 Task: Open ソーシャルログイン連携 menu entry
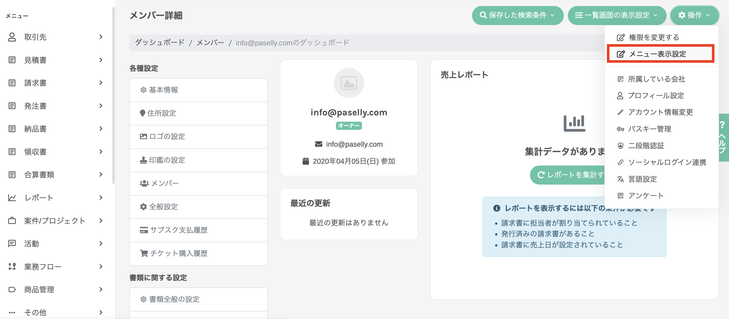point(661,163)
